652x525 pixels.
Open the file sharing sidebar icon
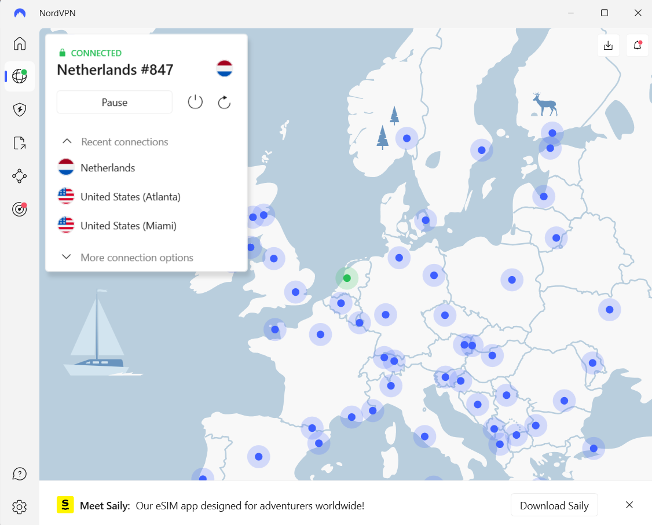point(20,143)
